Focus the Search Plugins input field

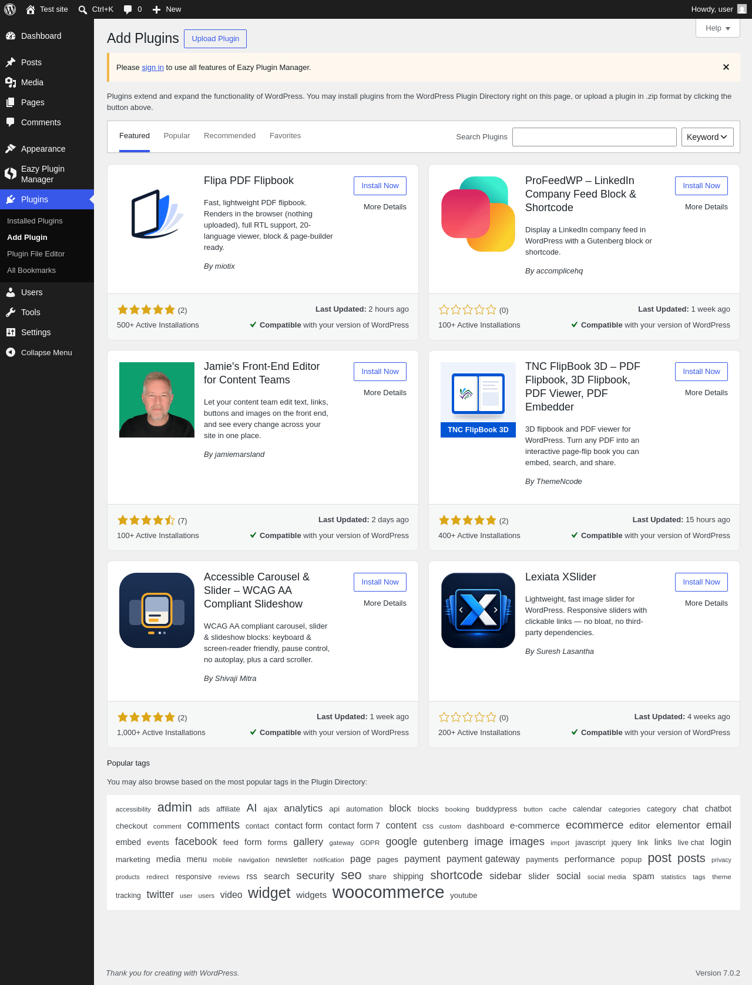(595, 137)
